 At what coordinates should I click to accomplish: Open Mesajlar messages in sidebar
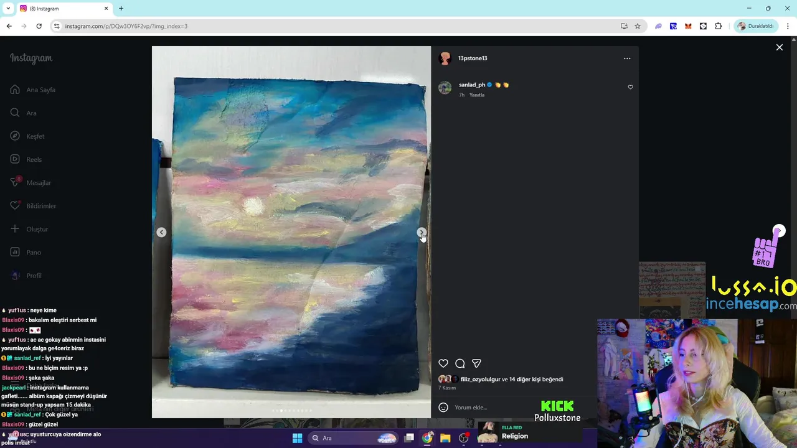point(31,182)
